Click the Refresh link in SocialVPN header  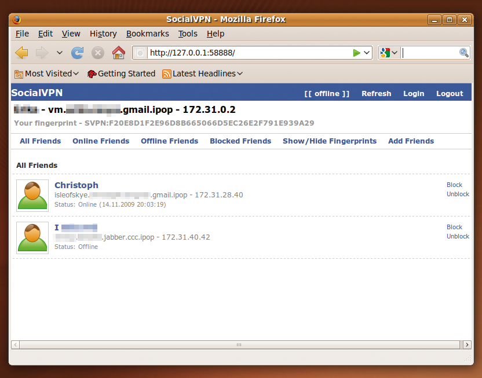[x=376, y=94]
